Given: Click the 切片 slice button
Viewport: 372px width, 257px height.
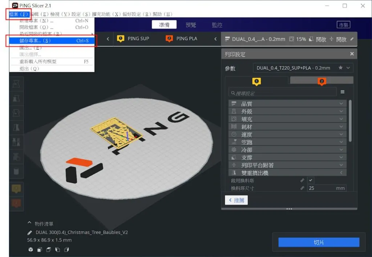Looking at the screenshot, I should [x=319, y=243].
